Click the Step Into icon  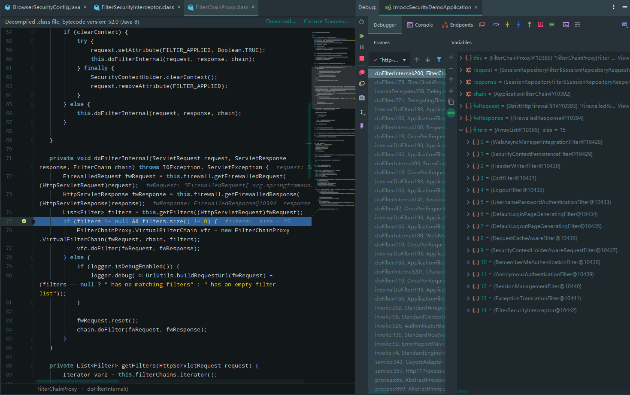(507, 24)
